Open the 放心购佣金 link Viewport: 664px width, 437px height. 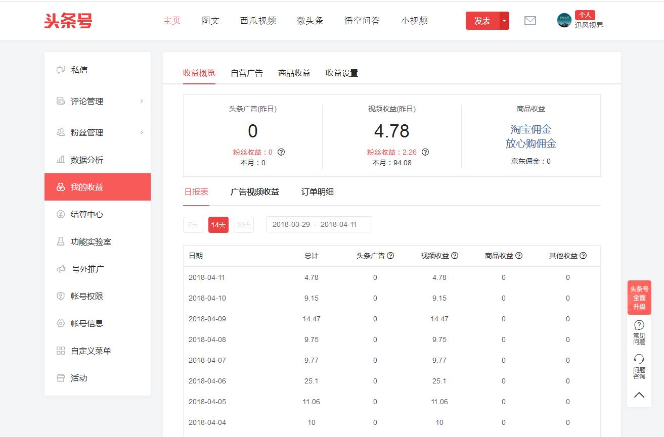531,143
